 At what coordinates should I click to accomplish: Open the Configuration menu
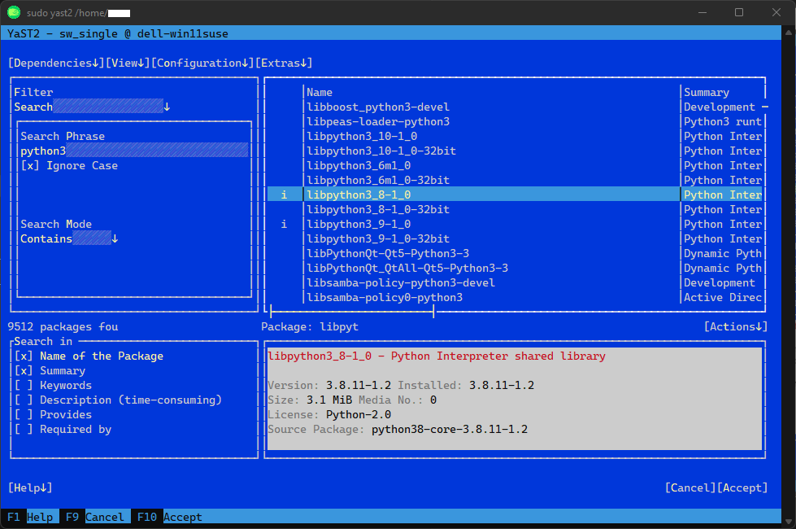point(202,63)
